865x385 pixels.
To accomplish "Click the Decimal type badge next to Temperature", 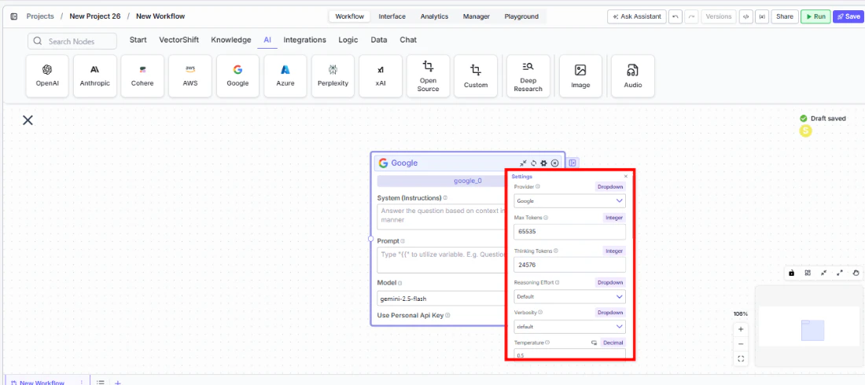I will (x=613, y=343).
